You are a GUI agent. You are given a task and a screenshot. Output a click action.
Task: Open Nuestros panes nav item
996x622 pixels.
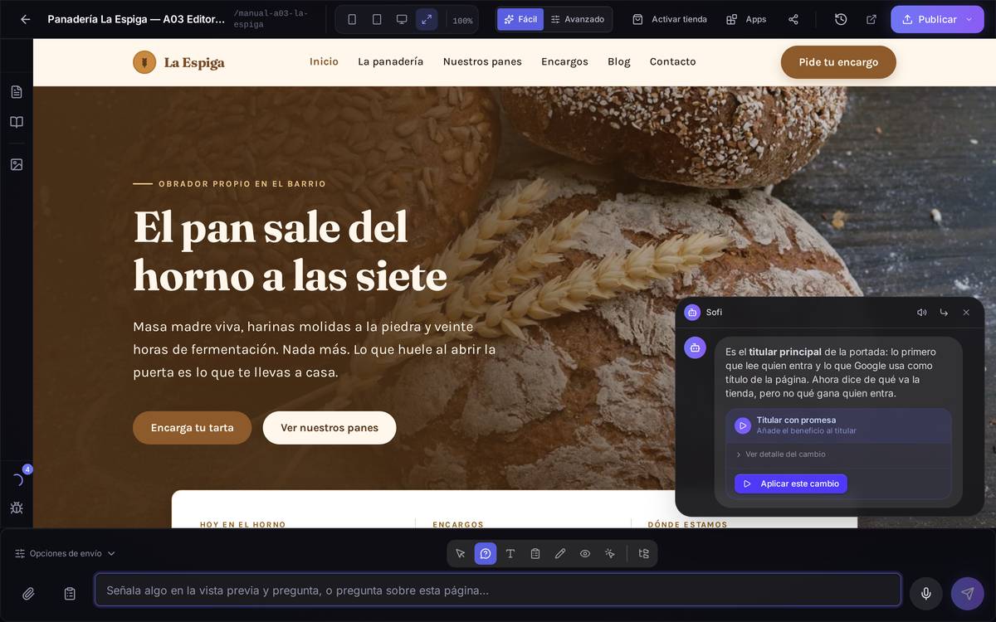tap(482, 61)
